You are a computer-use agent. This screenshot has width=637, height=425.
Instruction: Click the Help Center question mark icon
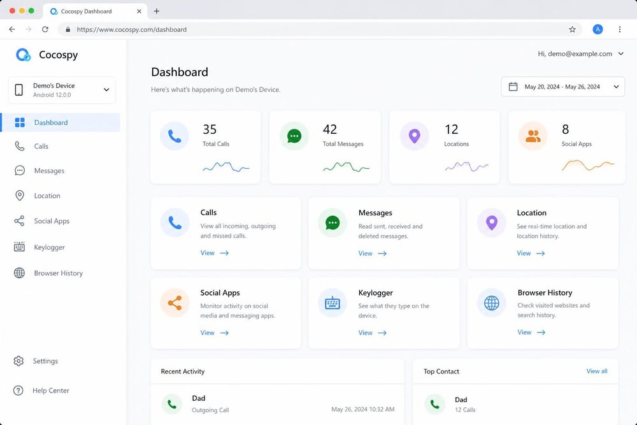click(18, 391)
